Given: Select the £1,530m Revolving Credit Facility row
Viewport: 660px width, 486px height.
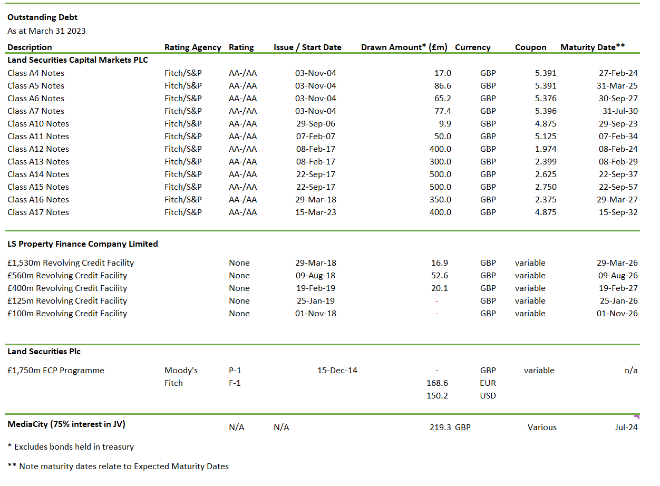Looking at the screenshot, I should pyautogui.click(x=71, y=263).
